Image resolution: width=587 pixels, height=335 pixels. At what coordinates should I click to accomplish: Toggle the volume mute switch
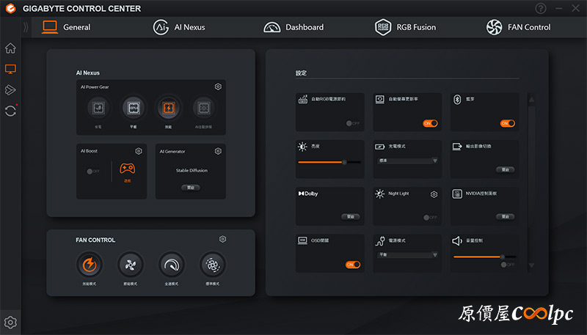(507, 265)
